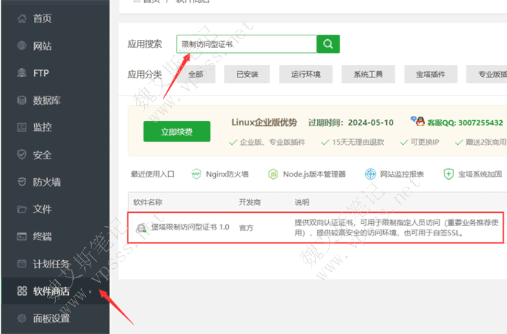Click the 可更换IP benefit text
Viewport: 507px width, 334px height.
click(424, 142)
